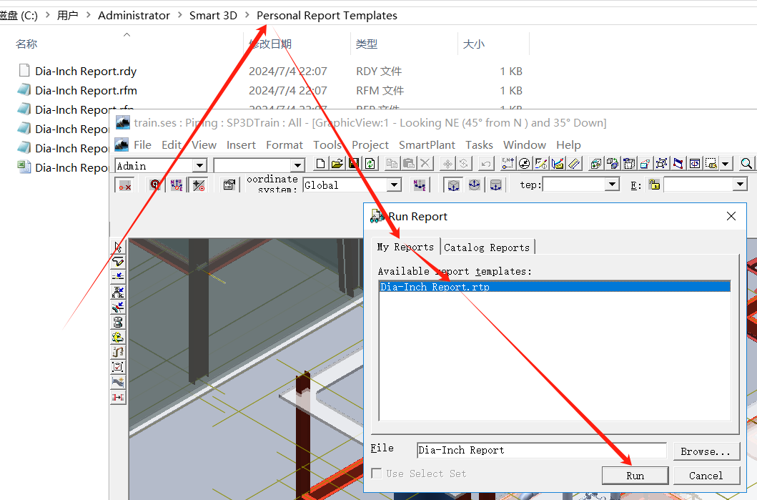757x500 pixels.
Task: Click the Spool cylinder tool icon
Action: (118, 322)
